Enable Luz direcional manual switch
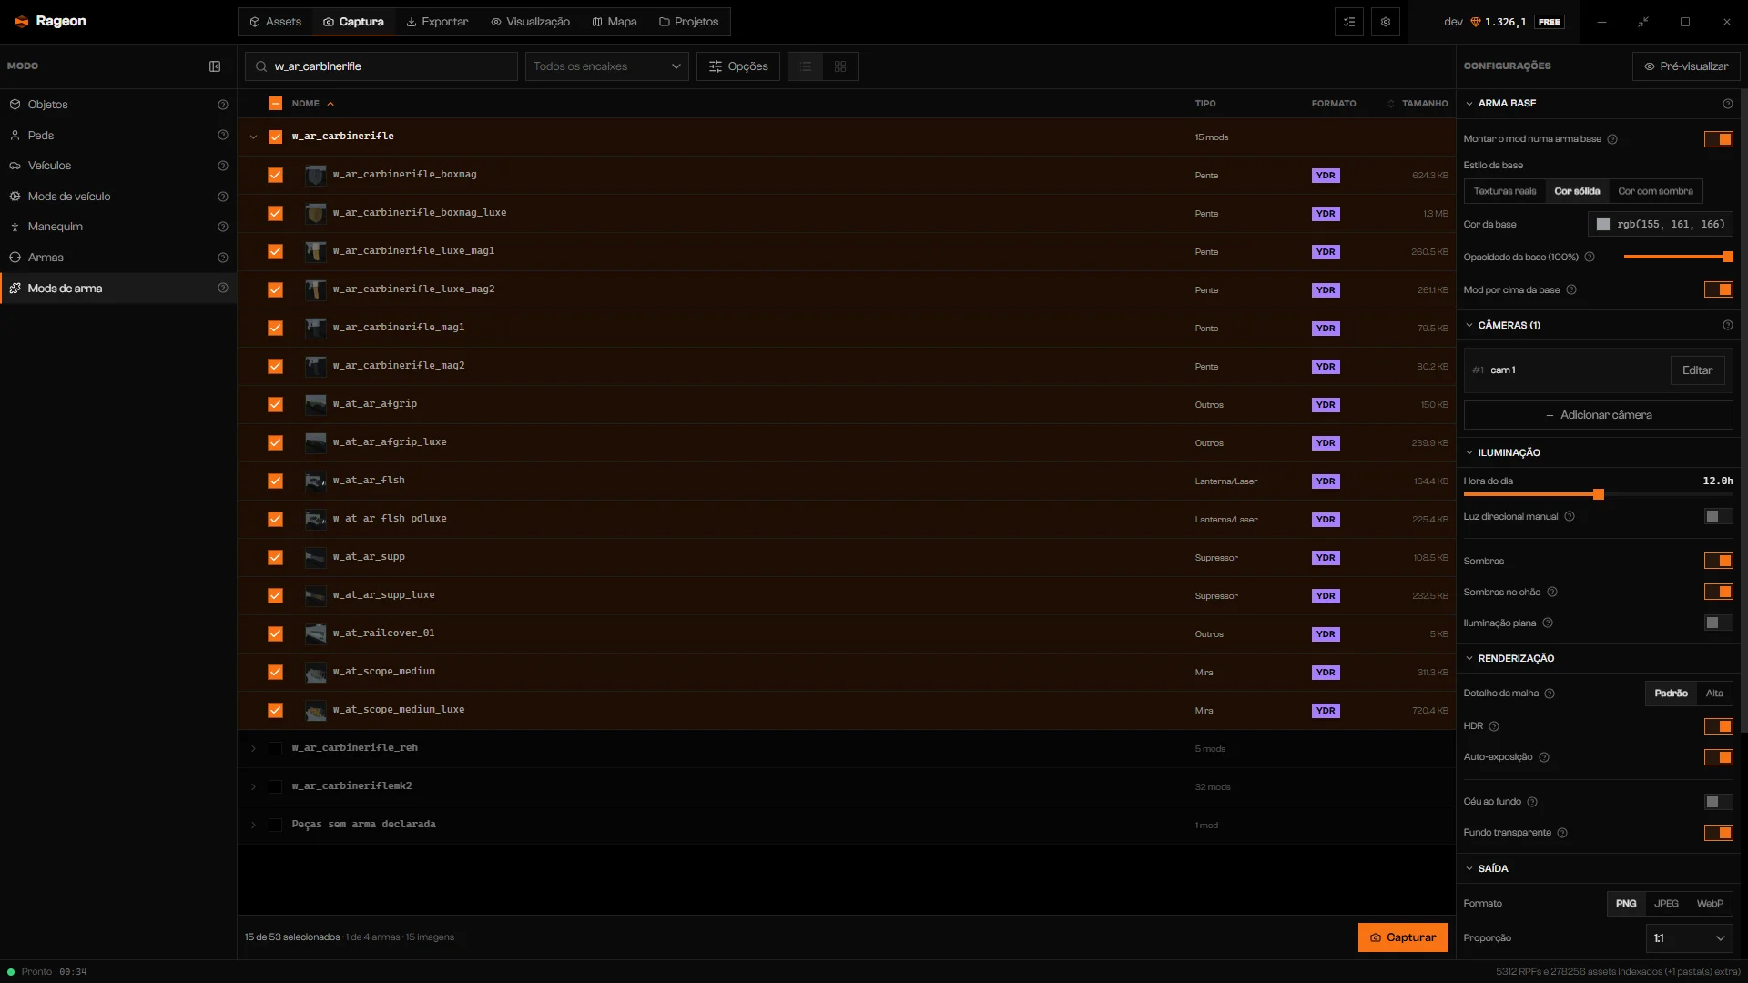This screenshot has width=1748, height=983. point(1719,517)
